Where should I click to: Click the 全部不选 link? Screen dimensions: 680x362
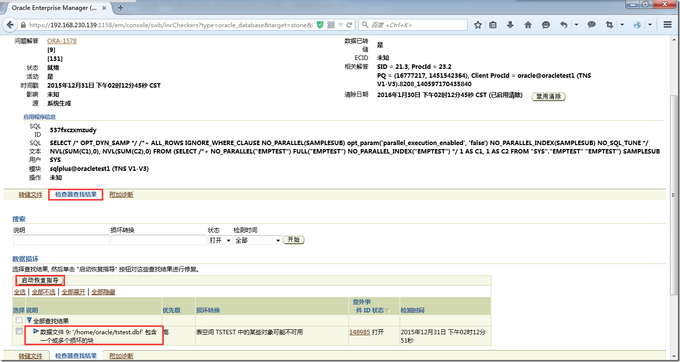click(44, 292)
